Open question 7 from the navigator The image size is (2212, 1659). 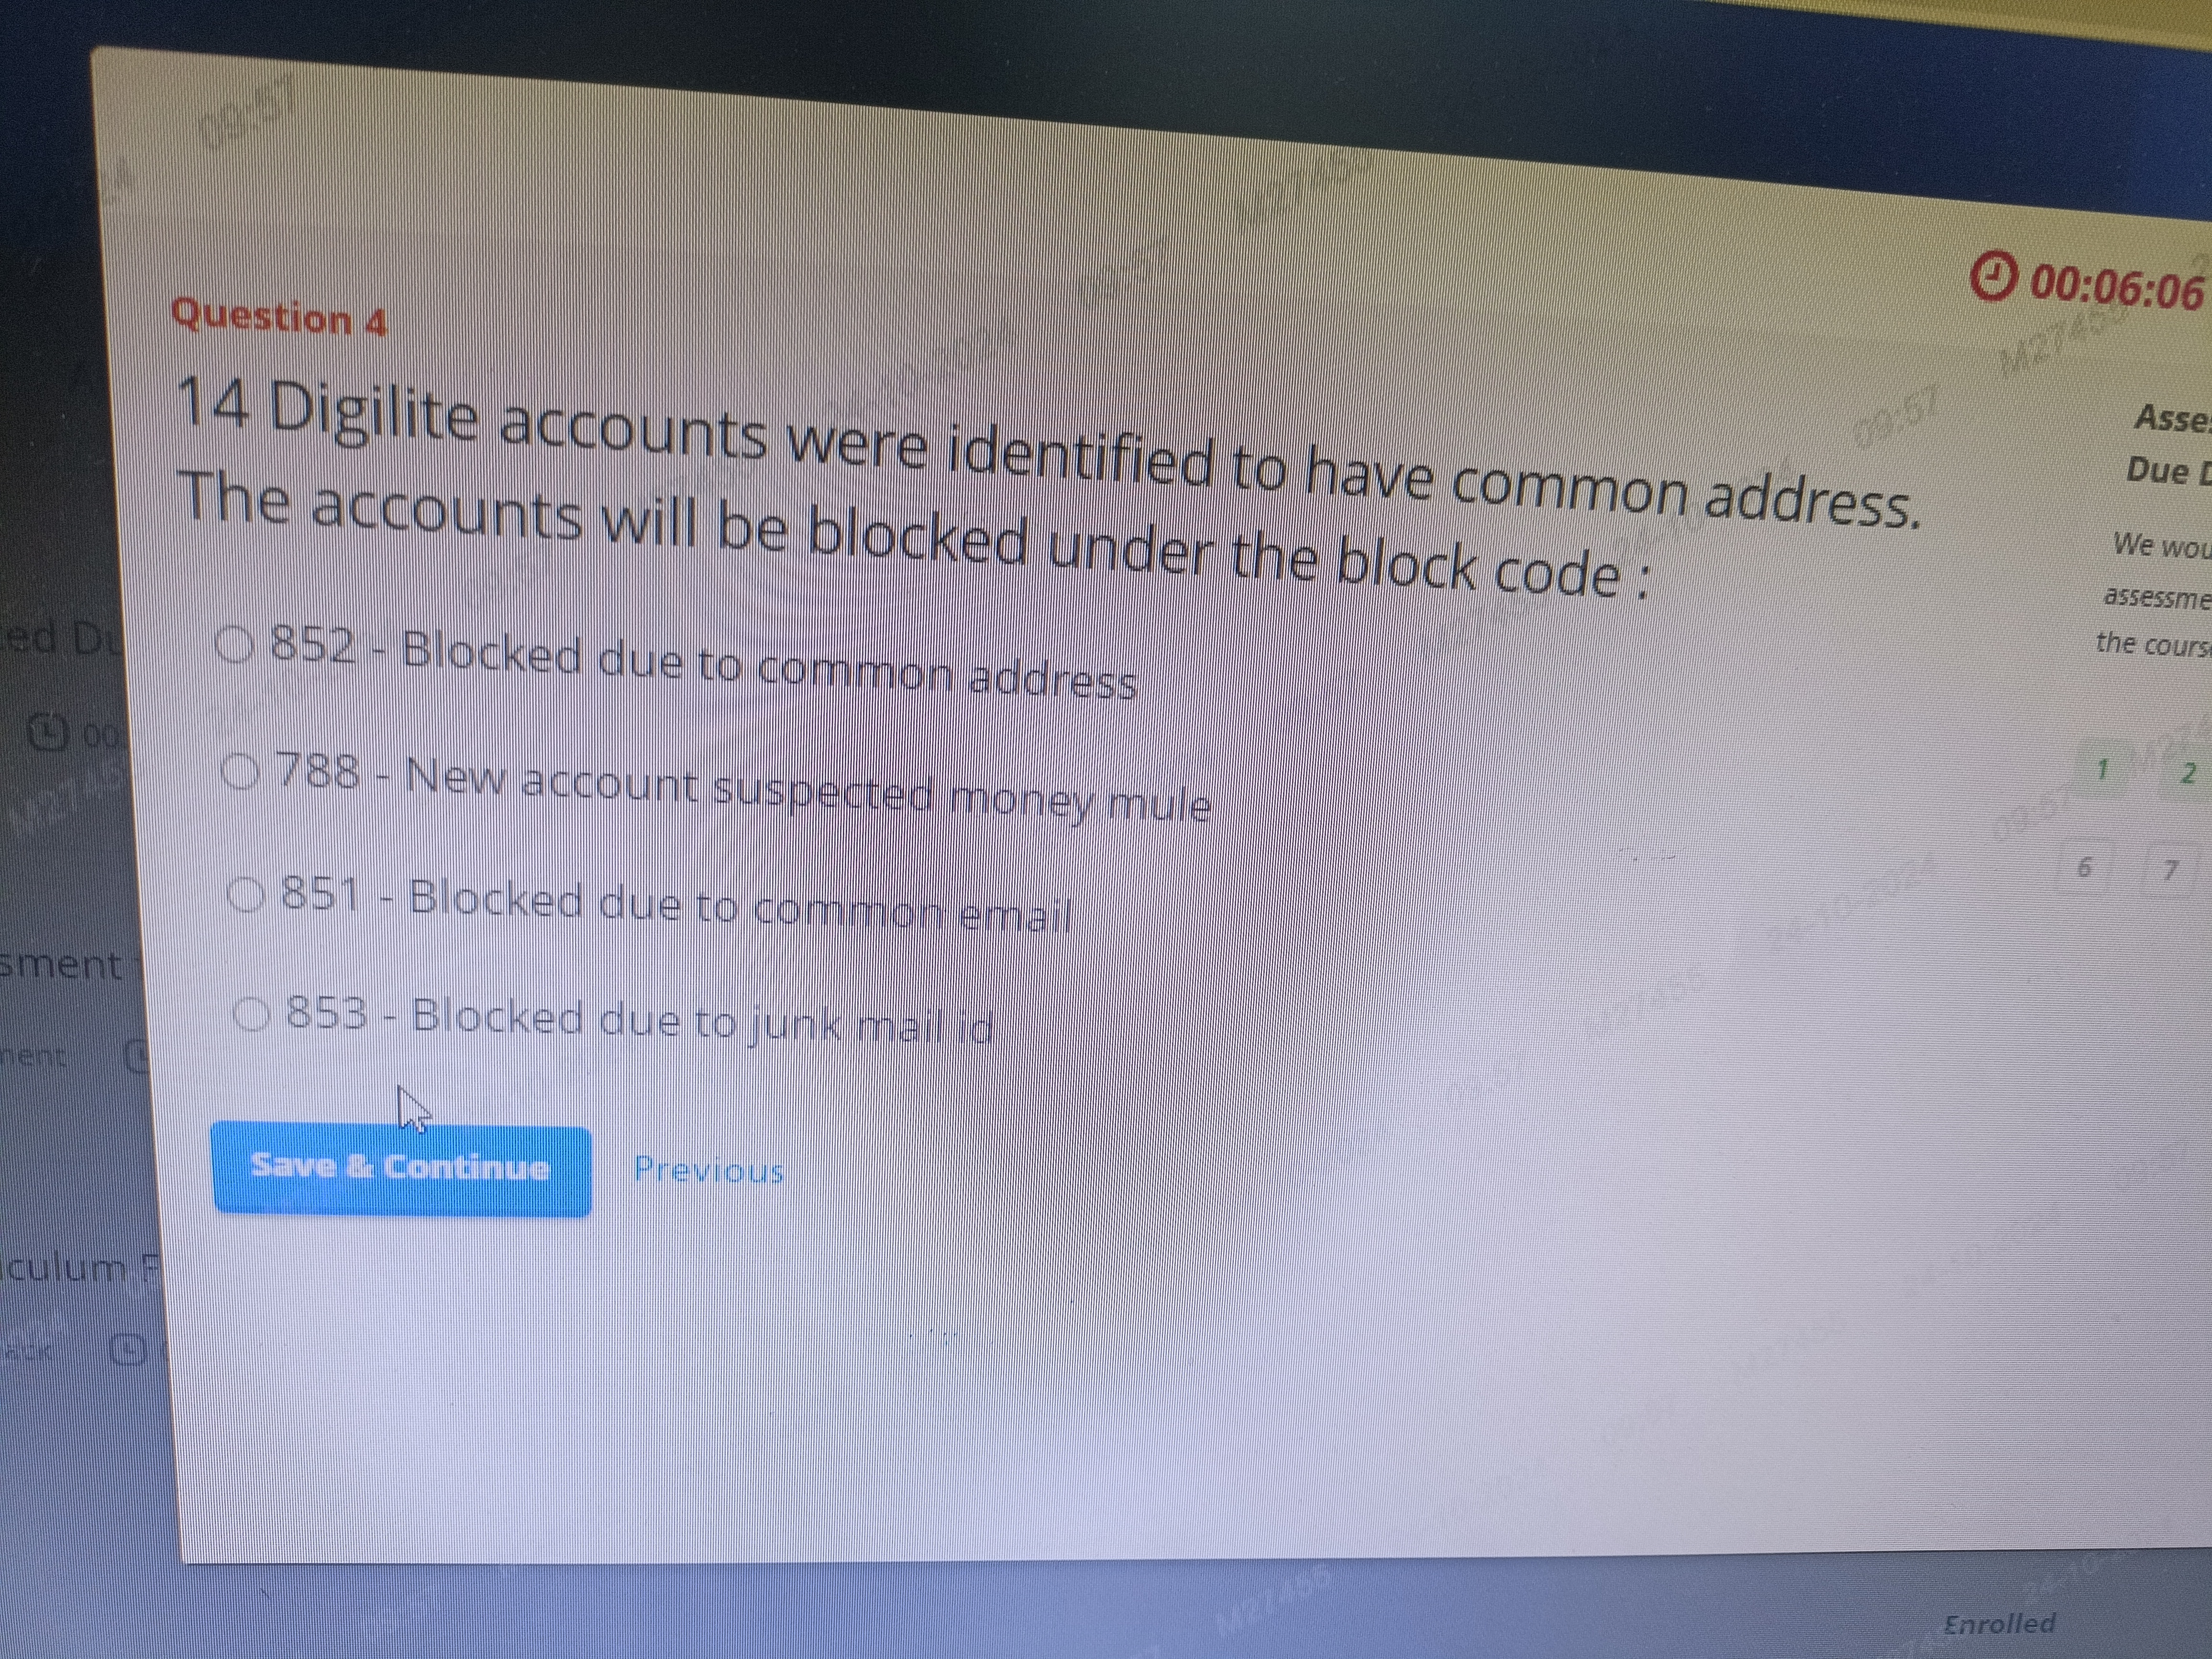(2169, 871)
